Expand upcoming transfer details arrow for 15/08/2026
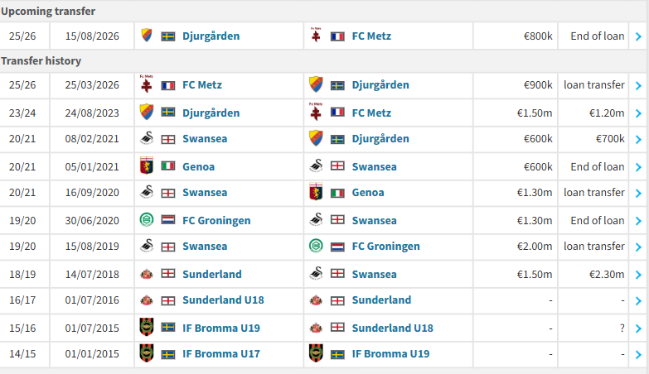The height and width of the screenshot is (374, 649). (638, 36)
